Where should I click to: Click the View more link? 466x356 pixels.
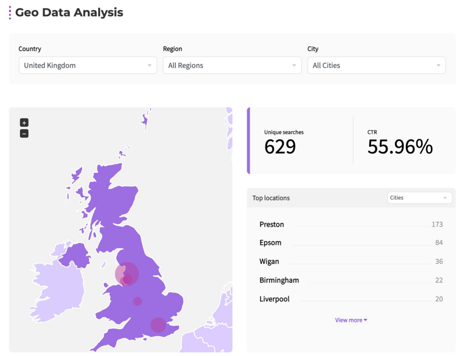348,320
